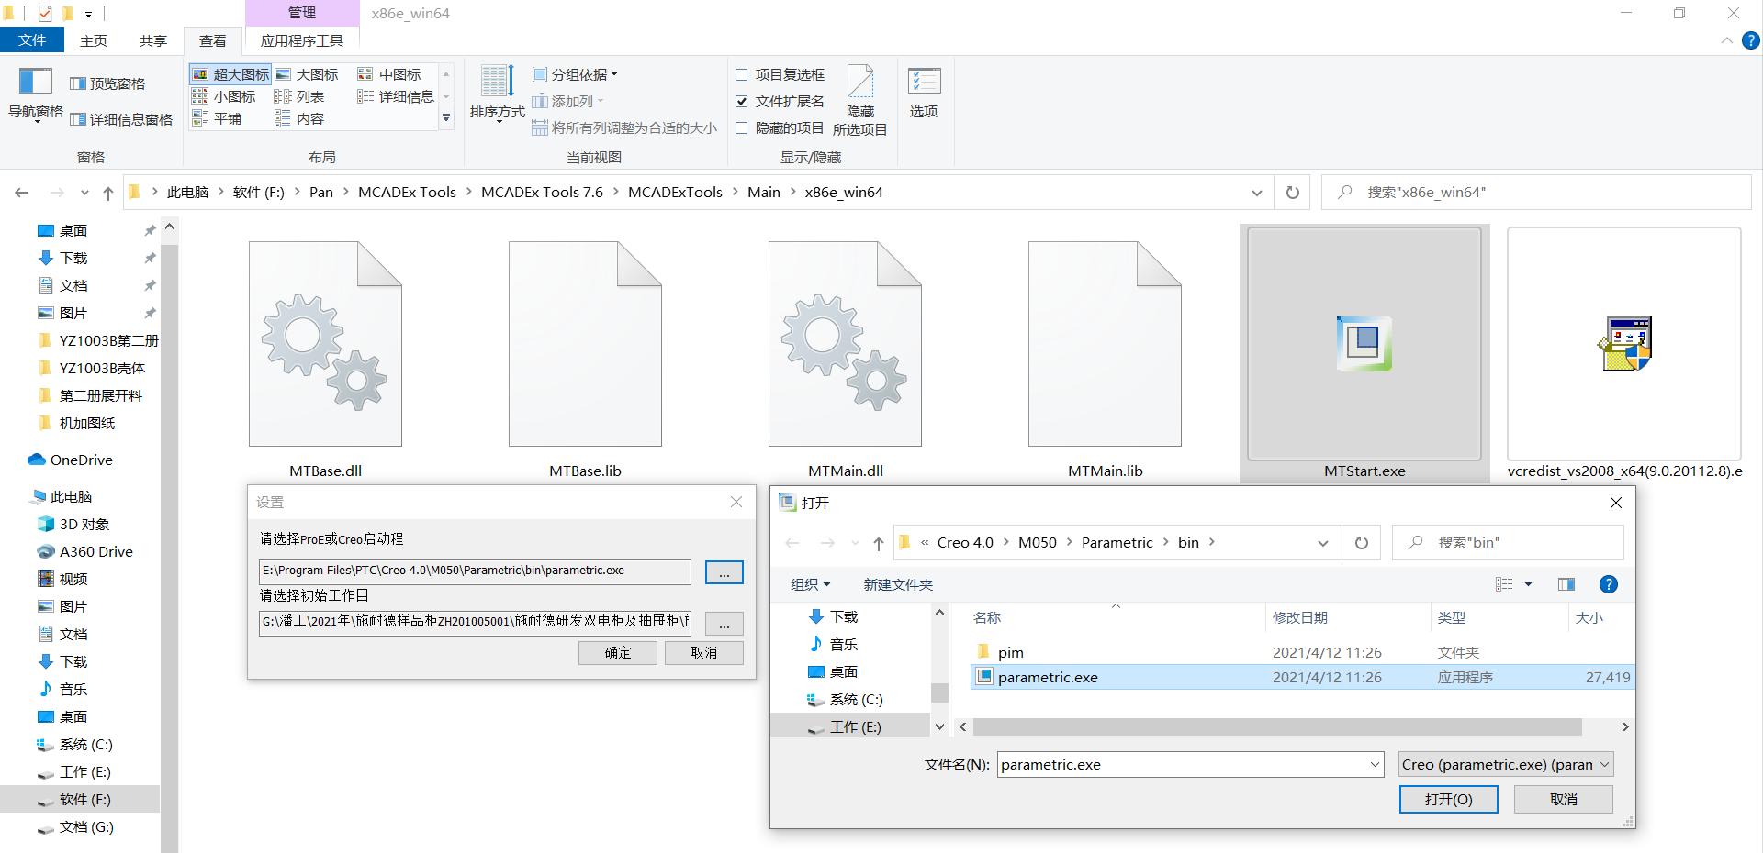Click the help icon in the Open dialog
This screenshot has width=1763, height=853.
pos(1608,584)
